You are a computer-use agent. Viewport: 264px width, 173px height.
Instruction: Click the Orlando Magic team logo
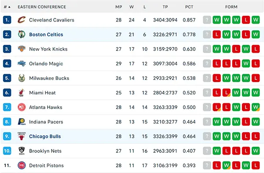[22, 64]
